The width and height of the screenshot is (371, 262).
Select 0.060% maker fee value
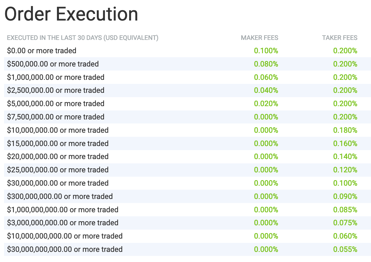266,77
